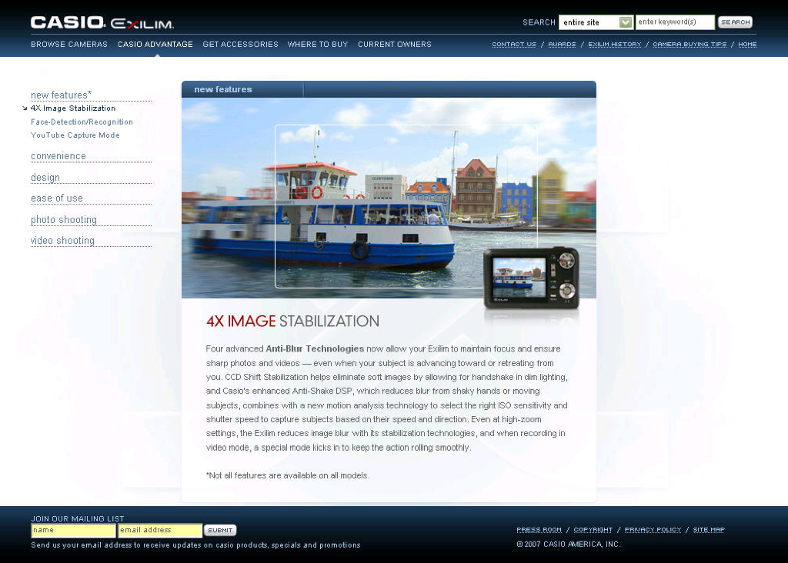The width and height of the screenshot is (788, 563).
Task: Click the bold Anti-Blur Technologies text
Action: [315, 348]
